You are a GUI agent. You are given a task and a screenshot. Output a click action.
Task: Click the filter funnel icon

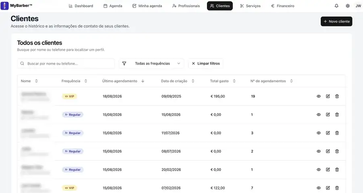click(x=124, y=63)
